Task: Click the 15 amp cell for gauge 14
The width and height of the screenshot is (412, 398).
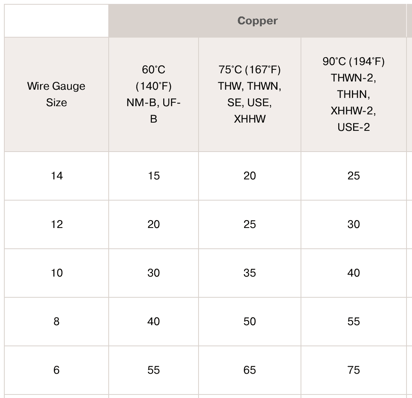Action: point(154,176)
